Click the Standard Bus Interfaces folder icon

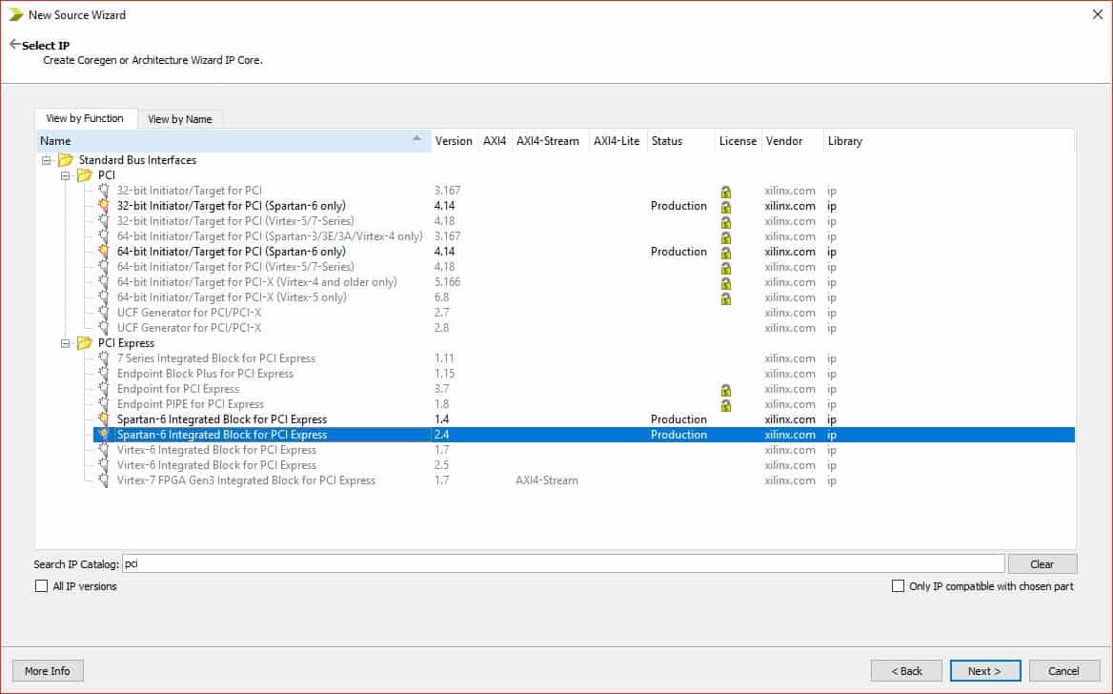click(66, 160)
